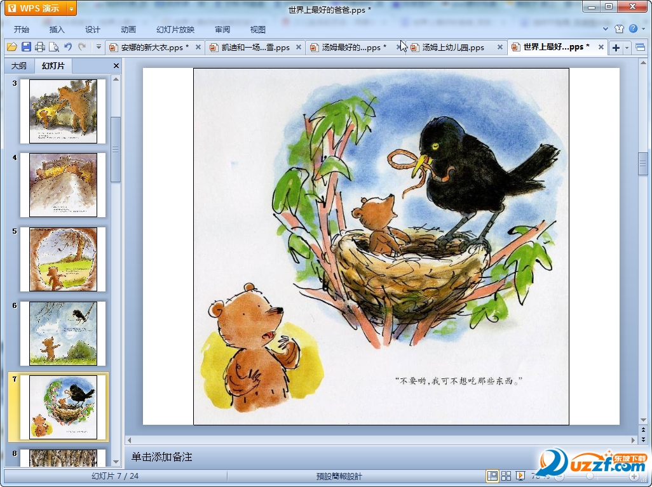The image size is (652, 487).
Task: Open file with the folder icon
Action: (12, 47)
